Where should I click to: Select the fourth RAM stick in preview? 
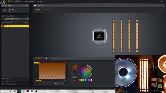coord(137,36)
